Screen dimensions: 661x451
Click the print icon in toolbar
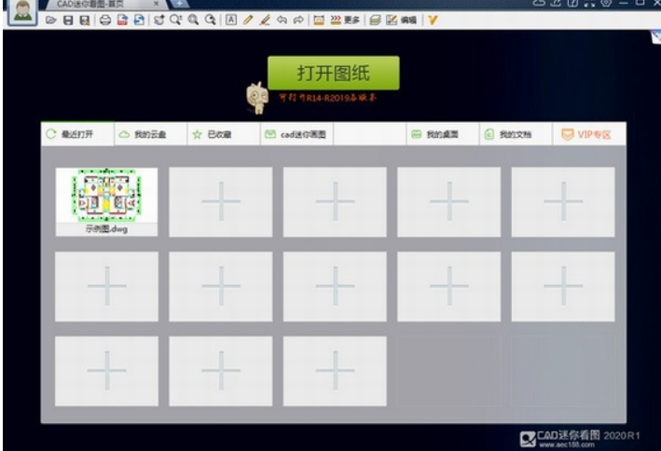105,20
